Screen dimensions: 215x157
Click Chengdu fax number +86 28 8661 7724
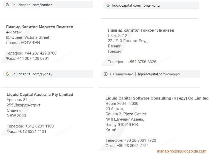point(133,146)
